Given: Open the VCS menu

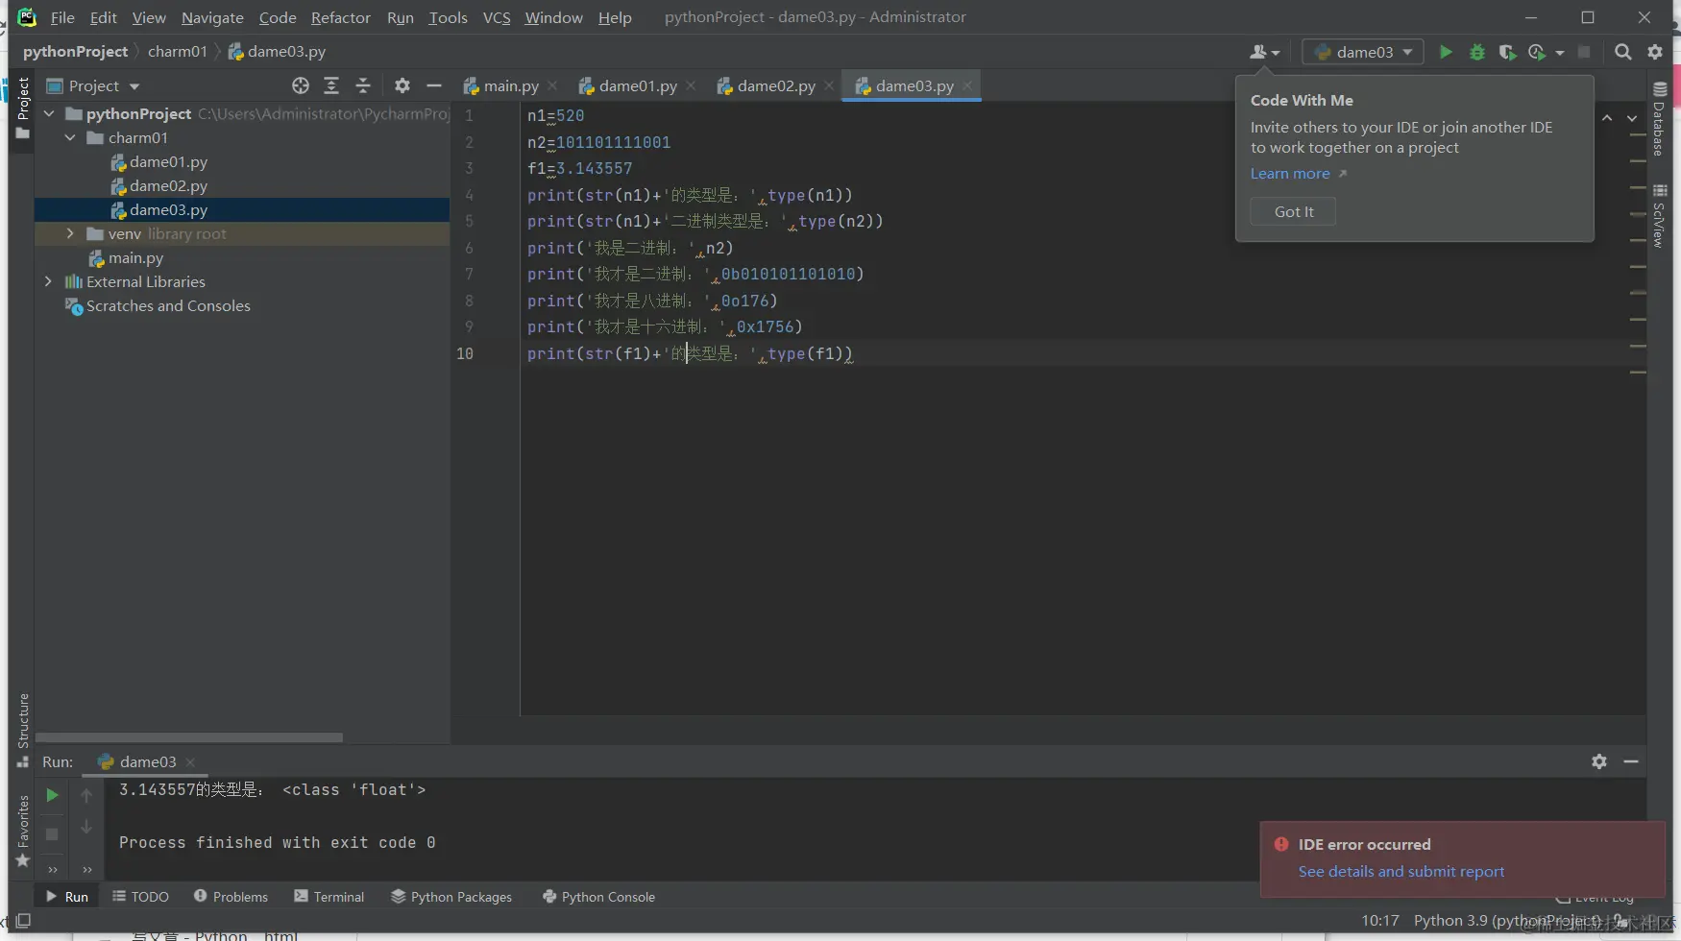Looking at the screenshot, I should (x=497, y=17).
